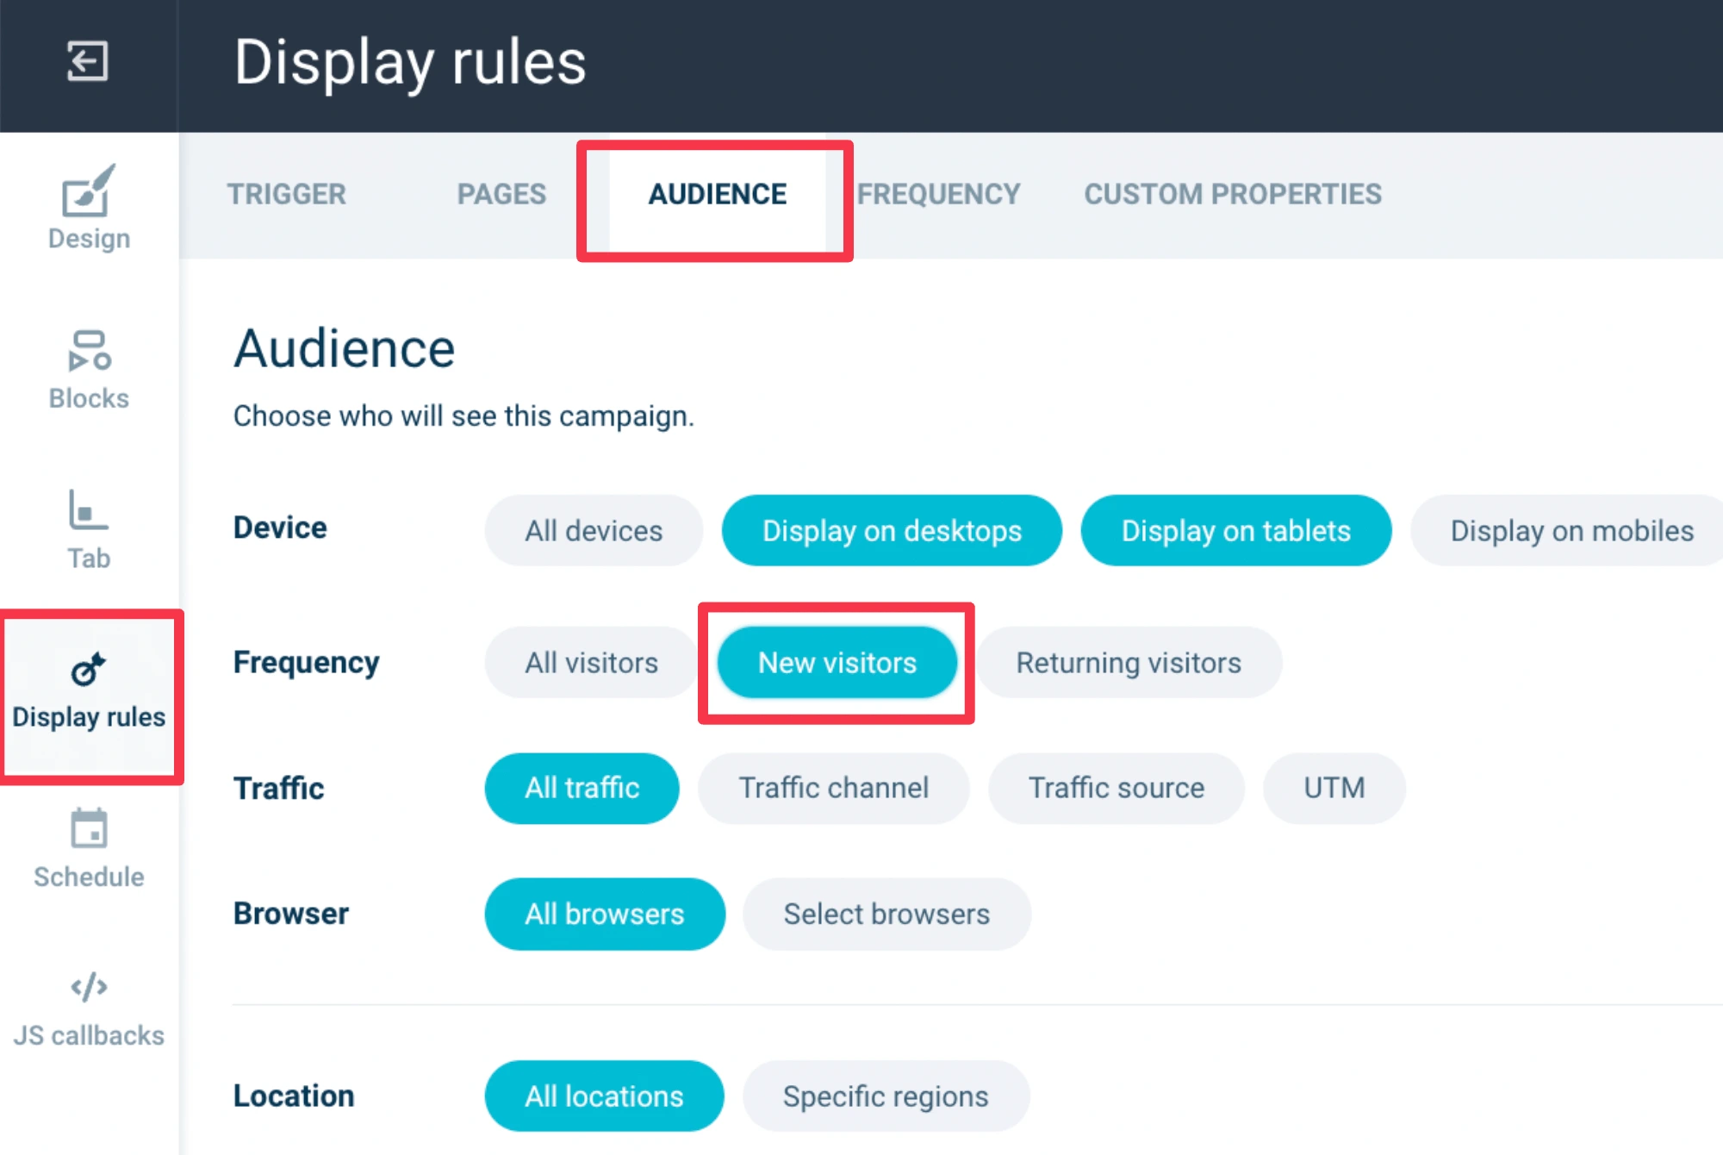
Task: Switch to the PAGES tab
Action: (x=501, y=195)
